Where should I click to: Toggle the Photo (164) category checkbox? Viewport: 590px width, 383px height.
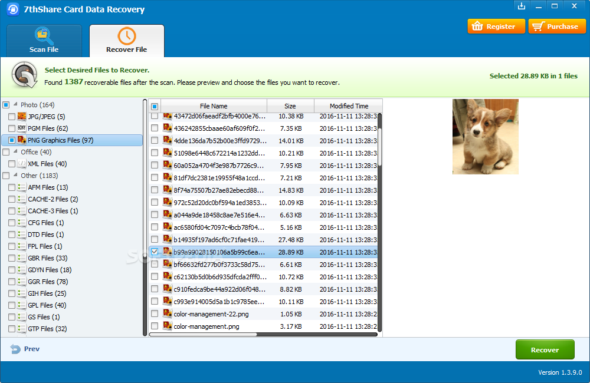[x=6, y=105]
